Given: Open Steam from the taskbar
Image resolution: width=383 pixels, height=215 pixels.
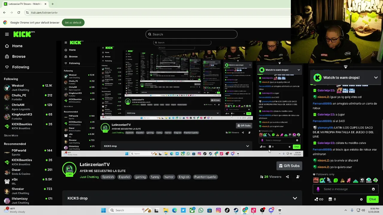Looking at the screenshot, I should 236,210.
